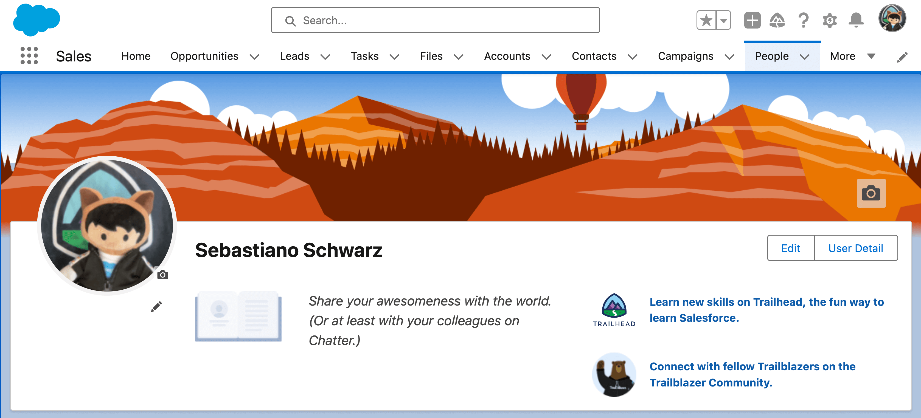Click the Trailblazer bear mascot image
Screen dimensions: 921x418
[614, 374]
